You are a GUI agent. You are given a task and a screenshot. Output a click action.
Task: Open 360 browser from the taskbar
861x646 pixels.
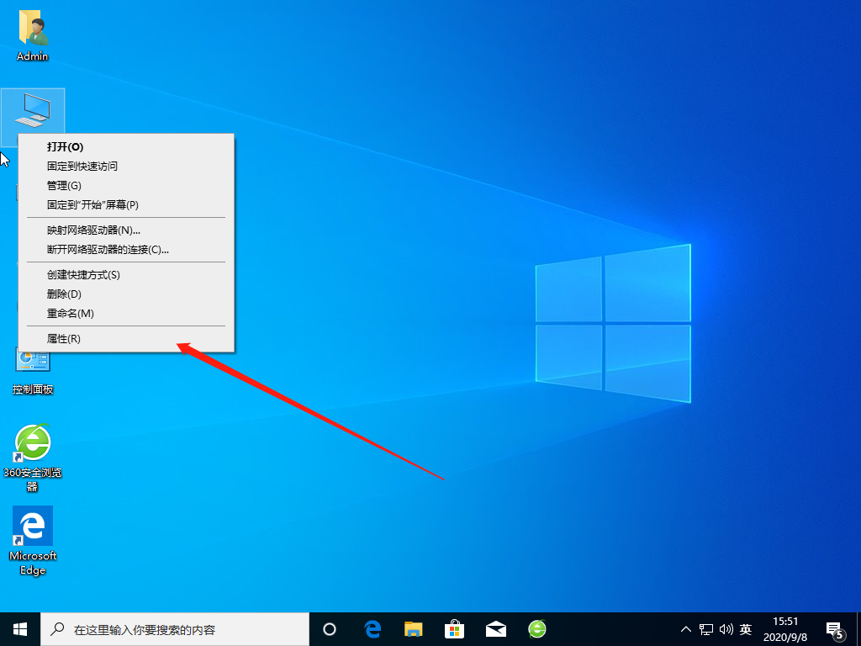537,628
